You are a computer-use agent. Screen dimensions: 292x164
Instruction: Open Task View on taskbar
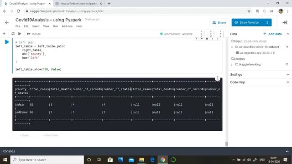(99, 160)
